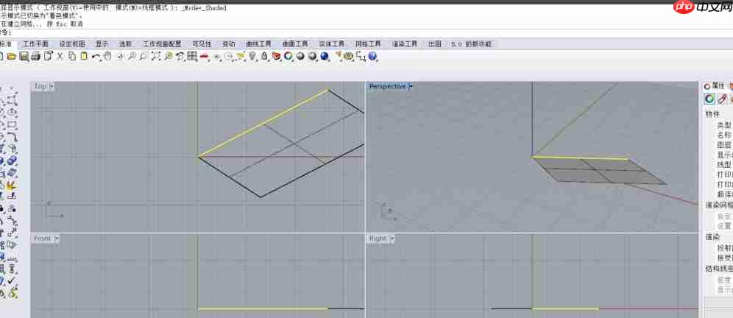Open the Right viewport dropdown arrow

click(392, 239)
